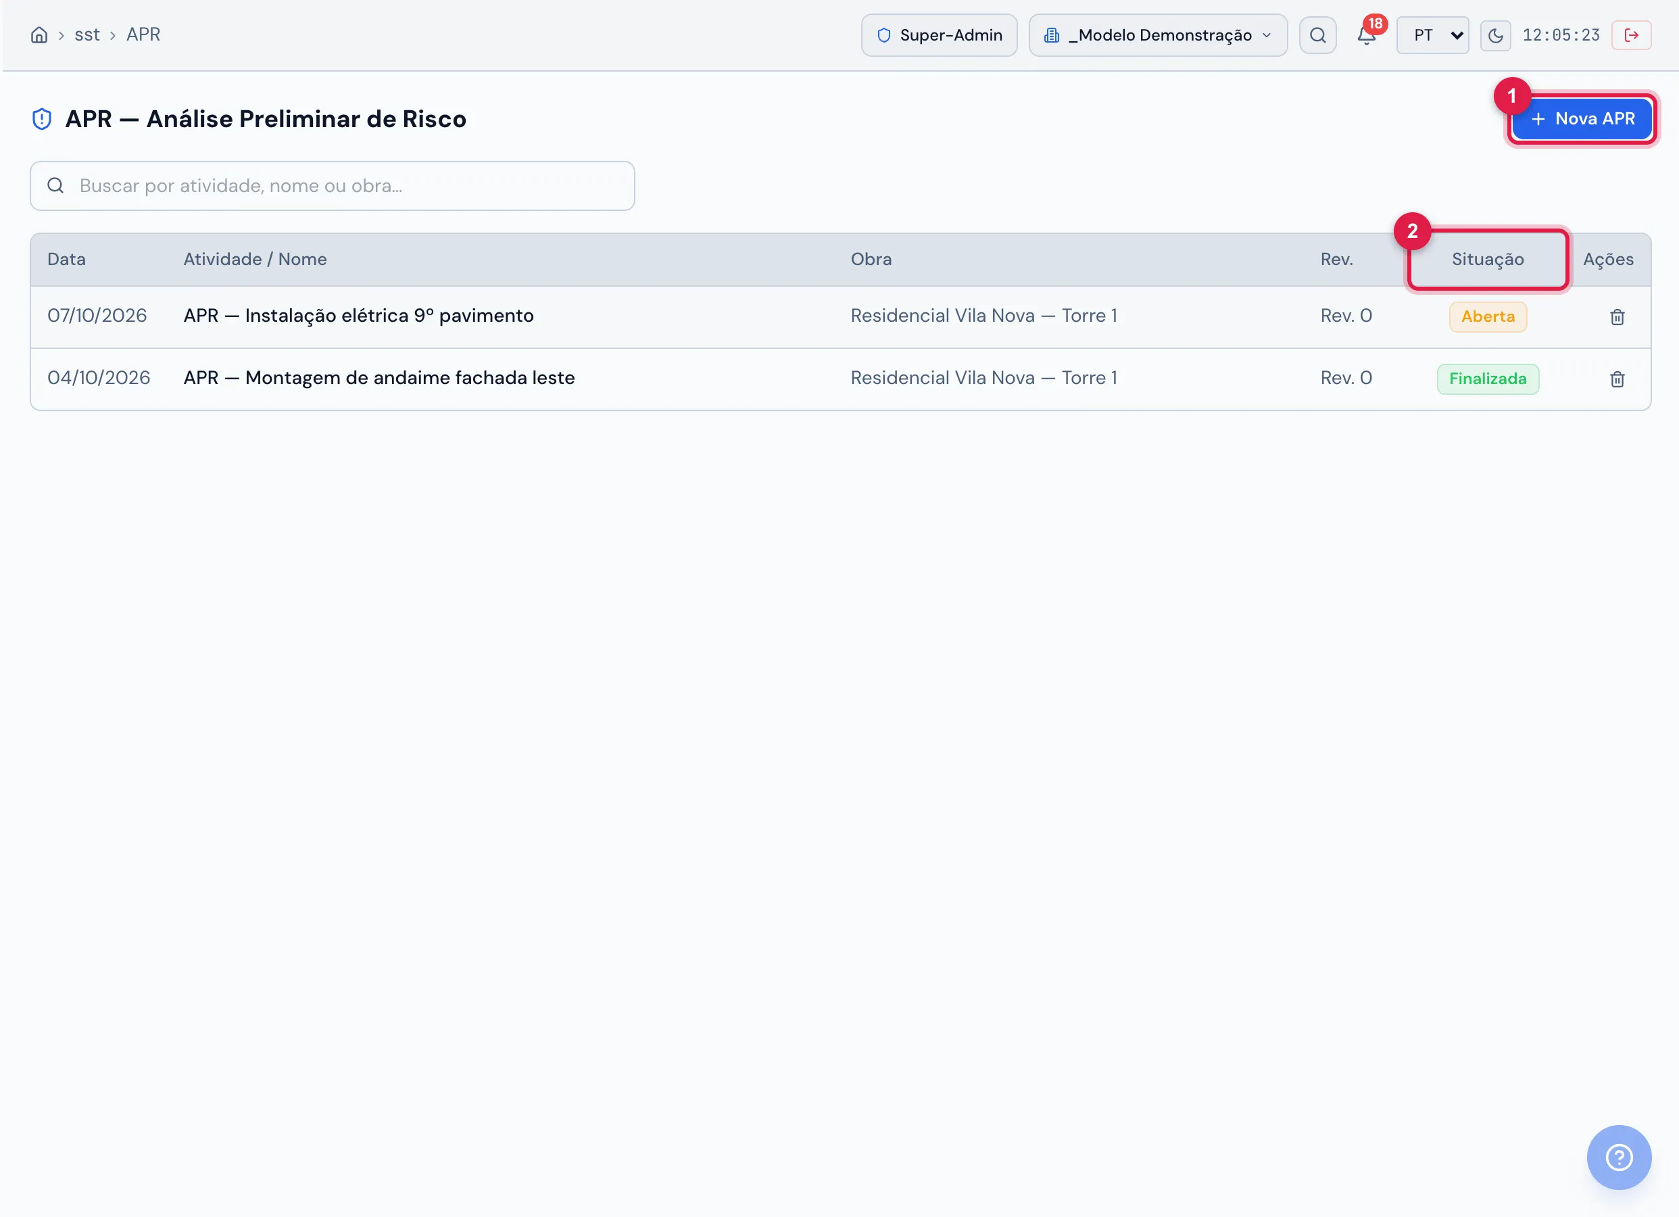Click Obra cell of Instalação elétrica row
Screen dimensions: 1679x1217
[984, 316]
